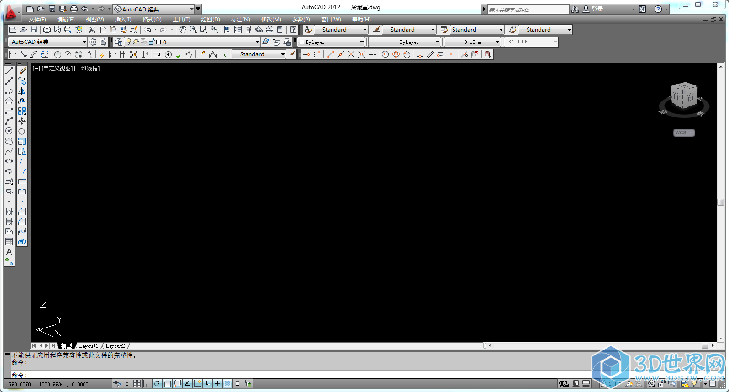Open the BYCOLOR plot style dropdown
Image resolution: width=729 pixels, height=392 pixels.
pyautogui.click(x=531, y=42)
